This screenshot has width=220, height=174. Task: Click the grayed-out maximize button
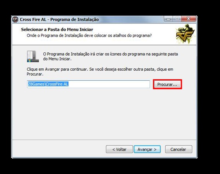click(x=177, y=19)
